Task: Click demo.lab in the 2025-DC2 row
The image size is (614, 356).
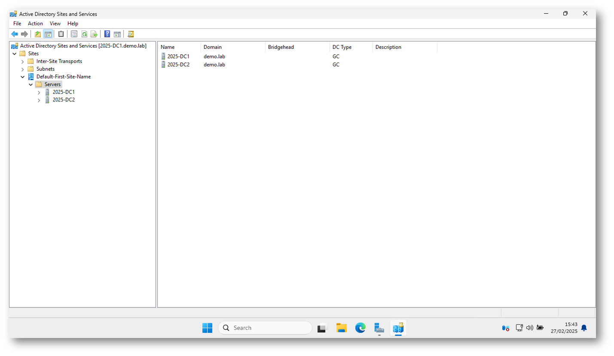Action: tap(214, 65)
